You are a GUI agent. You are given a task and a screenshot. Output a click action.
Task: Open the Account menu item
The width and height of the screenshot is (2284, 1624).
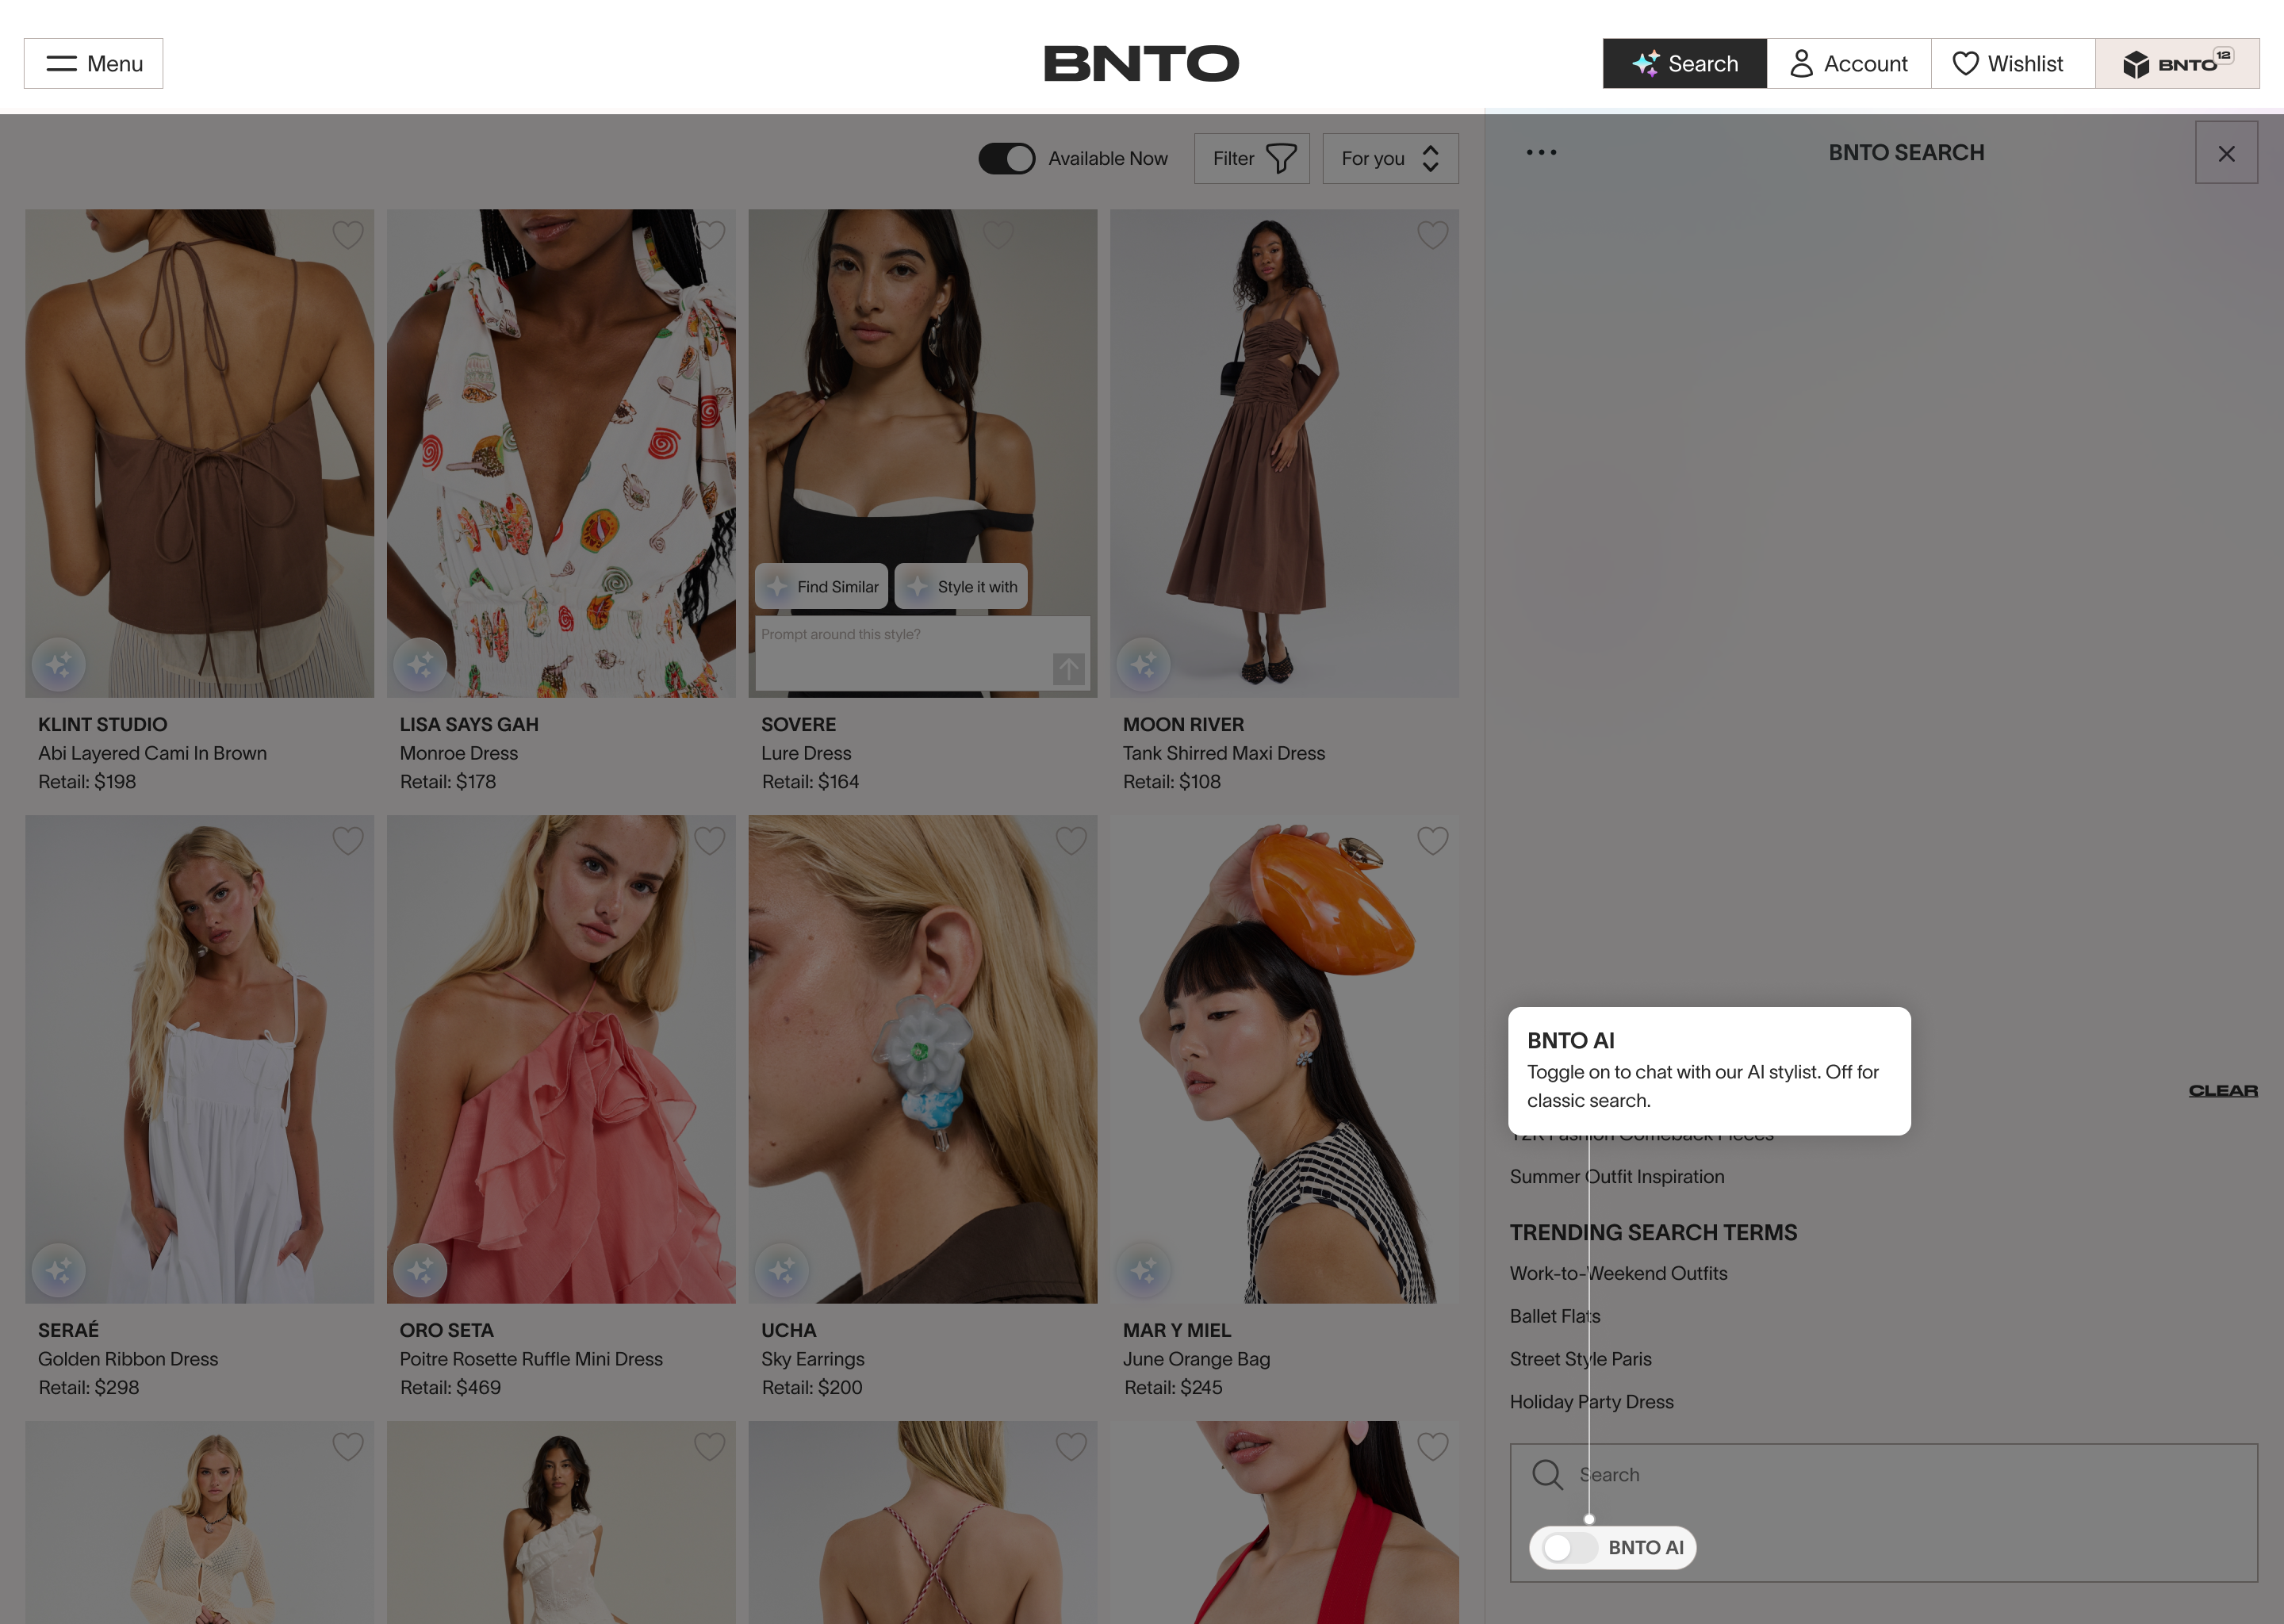click(x=1848, y=64)
